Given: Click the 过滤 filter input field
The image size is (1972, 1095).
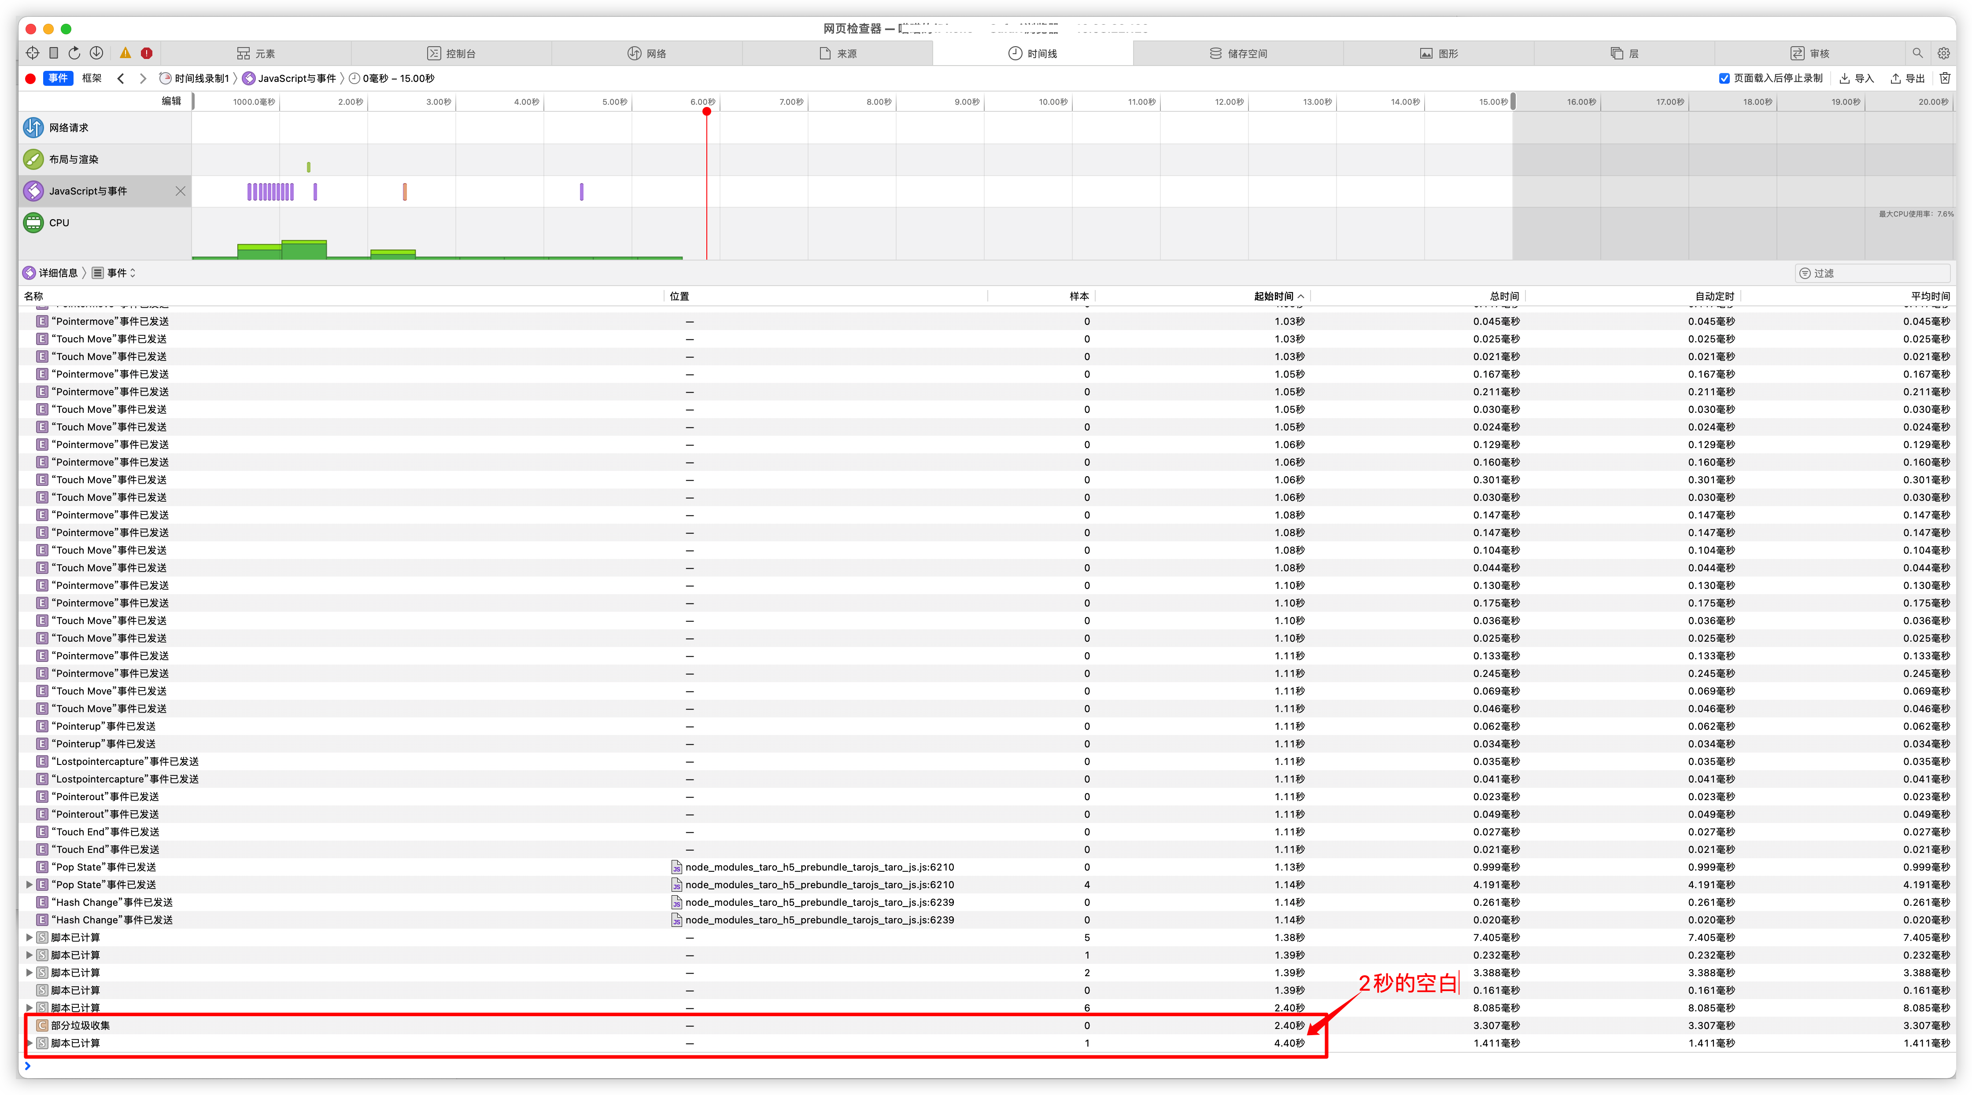Looking at the screenshot, I should click(1874, 273).
